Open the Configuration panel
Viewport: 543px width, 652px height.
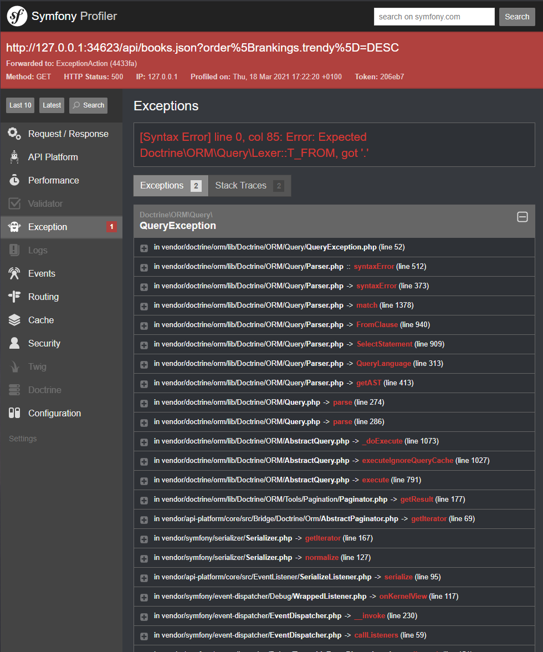62,414
